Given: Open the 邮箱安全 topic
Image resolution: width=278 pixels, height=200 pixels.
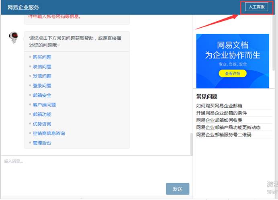Looking at the screenshot, I should tap(42, 96).
